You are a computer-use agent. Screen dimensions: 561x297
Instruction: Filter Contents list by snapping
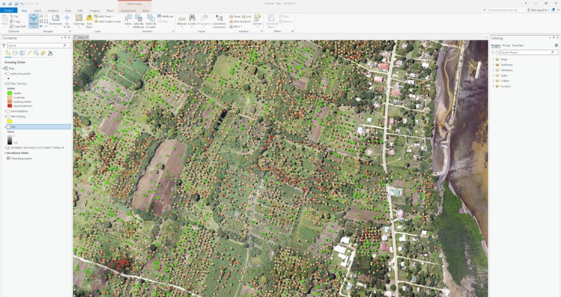pyautogui.click(x=36, y=53)
